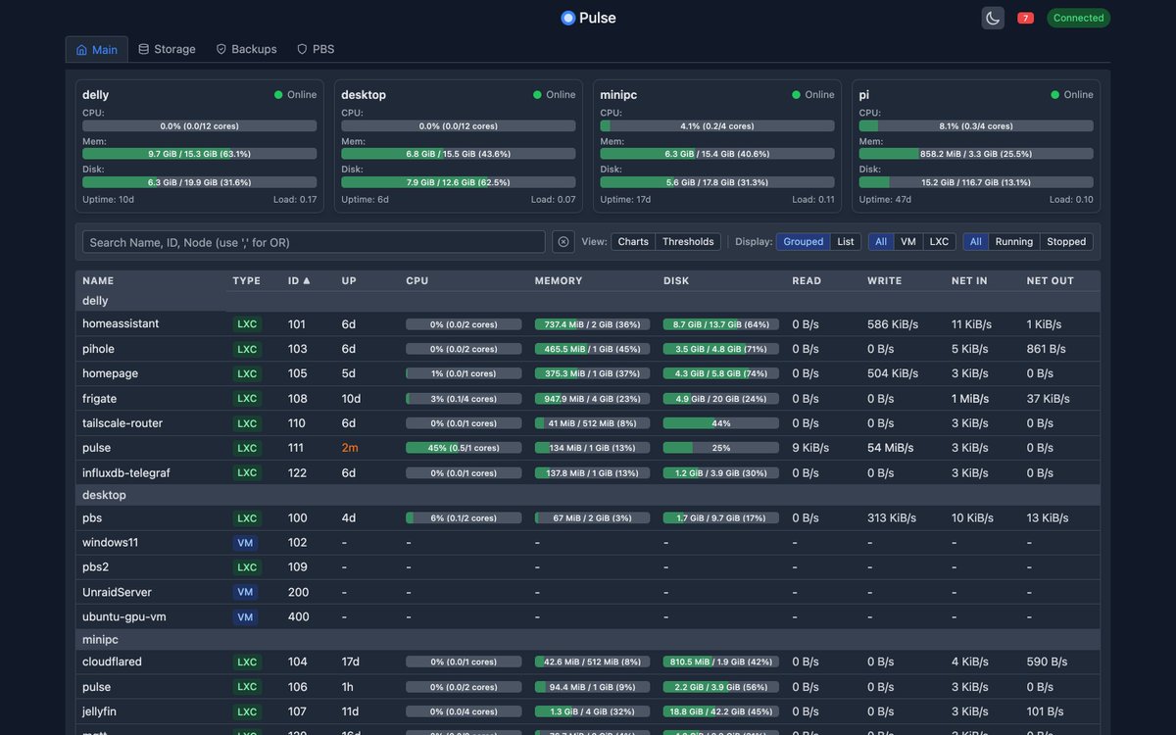Select the All status filter next to Running

click(976, 242)
